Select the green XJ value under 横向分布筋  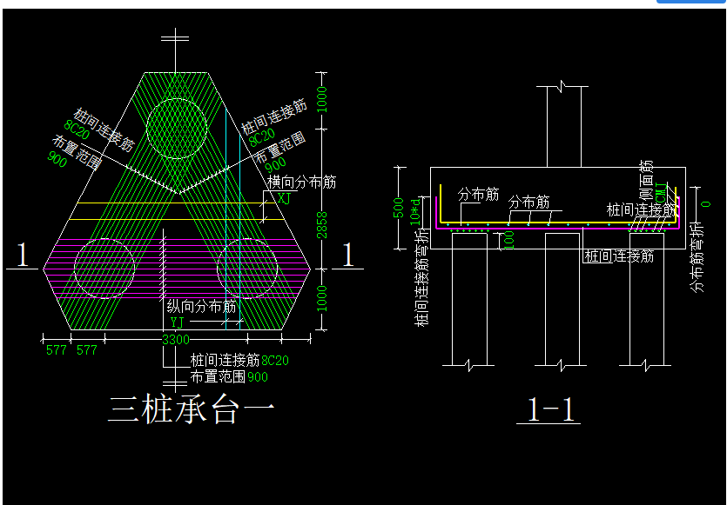(x=284, y=198)
